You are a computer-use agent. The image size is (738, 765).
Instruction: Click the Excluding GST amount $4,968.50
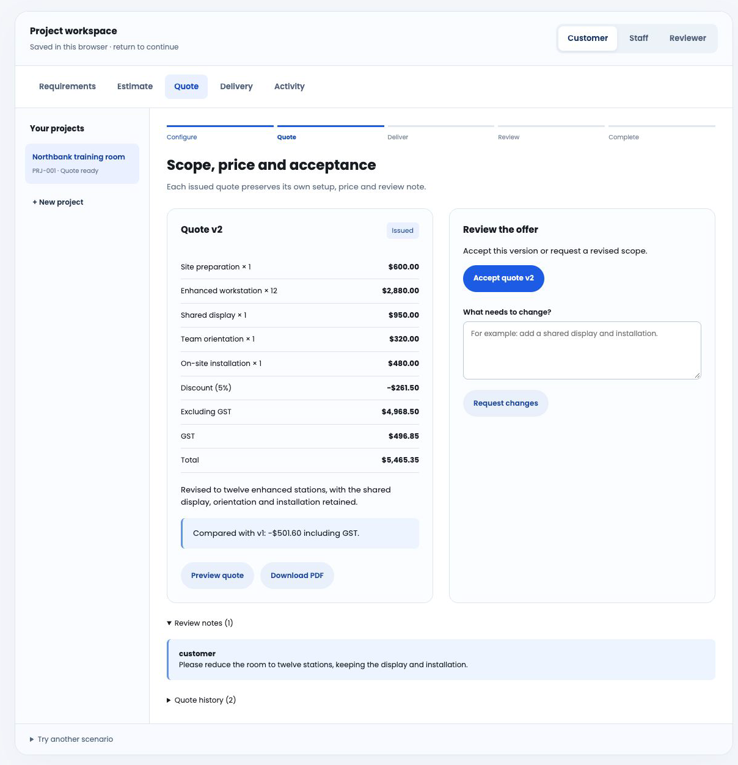(400, 412)
